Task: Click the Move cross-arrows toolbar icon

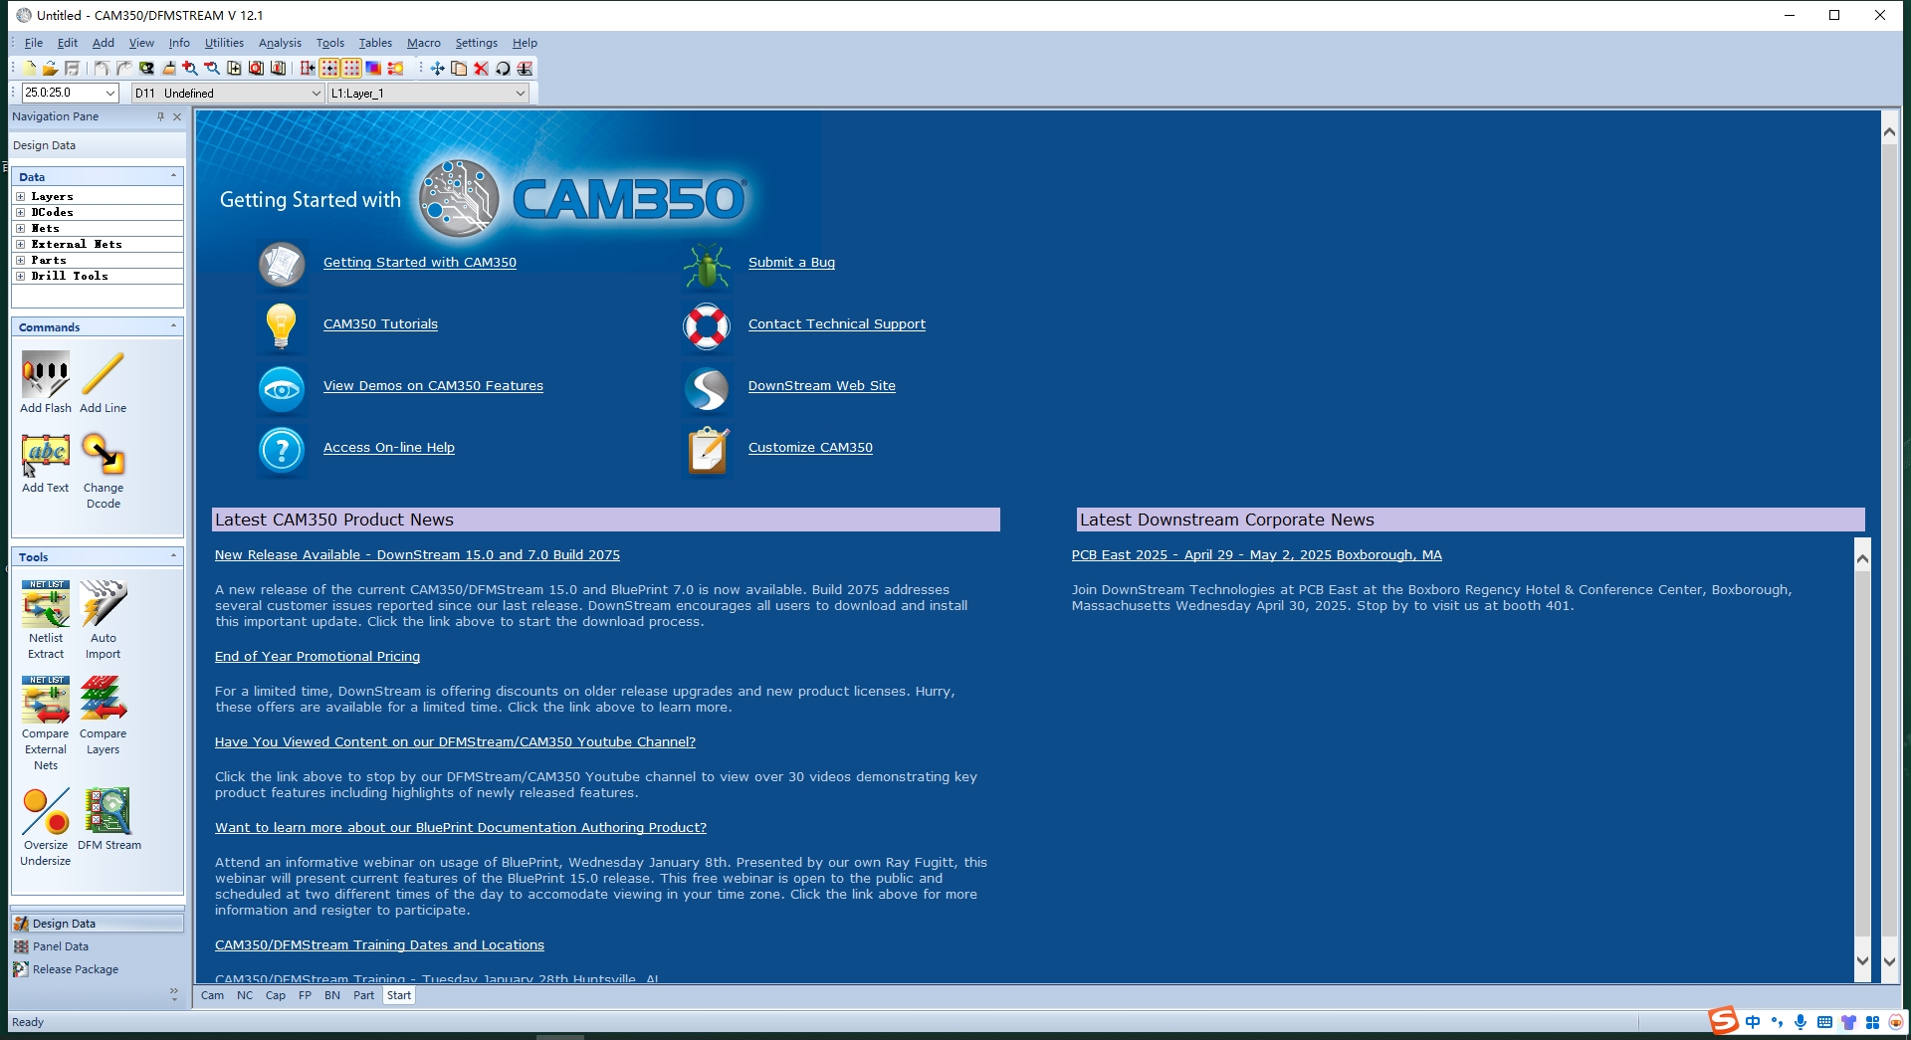Action: click(437, 68)
